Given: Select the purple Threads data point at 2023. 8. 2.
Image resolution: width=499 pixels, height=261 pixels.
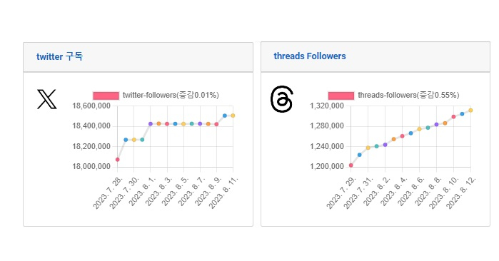Looking at the screenshot, I should [x=385, y=145].
